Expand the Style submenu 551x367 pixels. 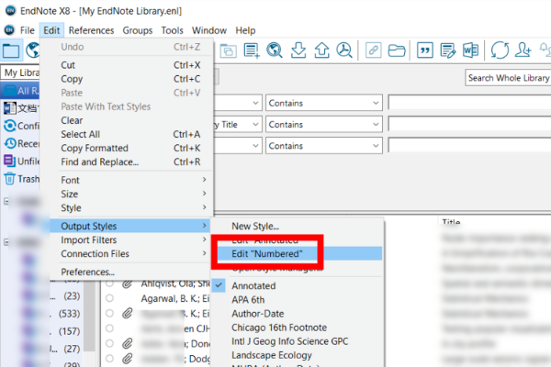click(x=132, y=207)
